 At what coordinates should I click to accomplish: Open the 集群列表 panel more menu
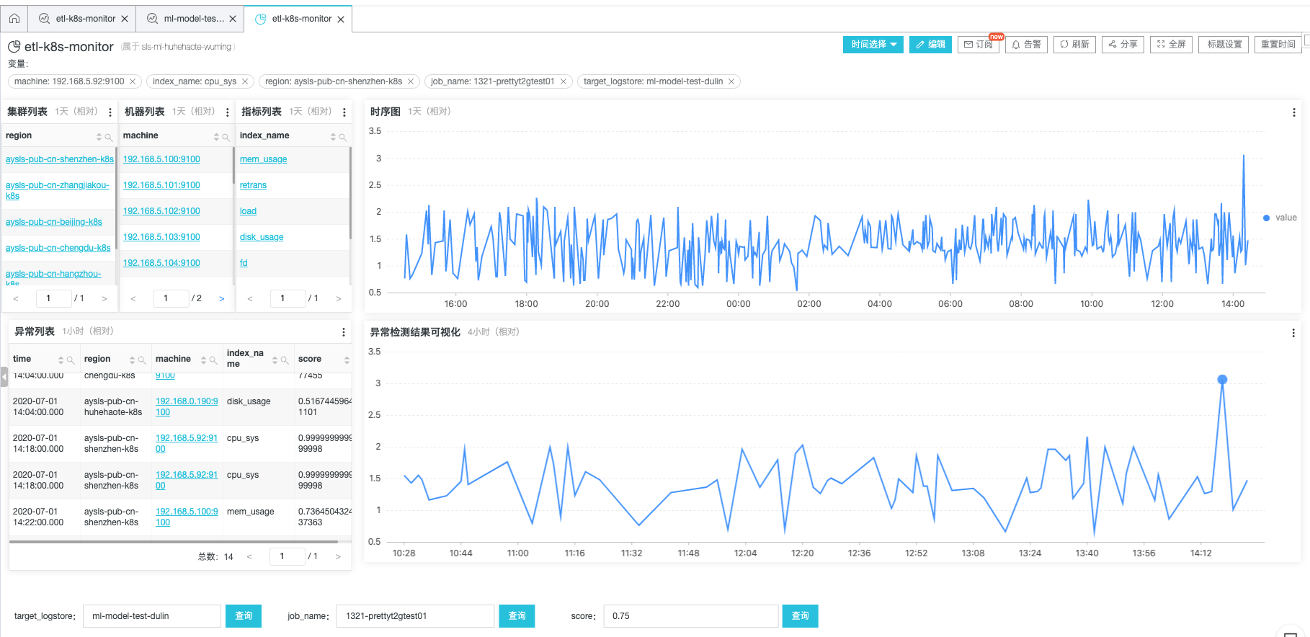point(110,112)
